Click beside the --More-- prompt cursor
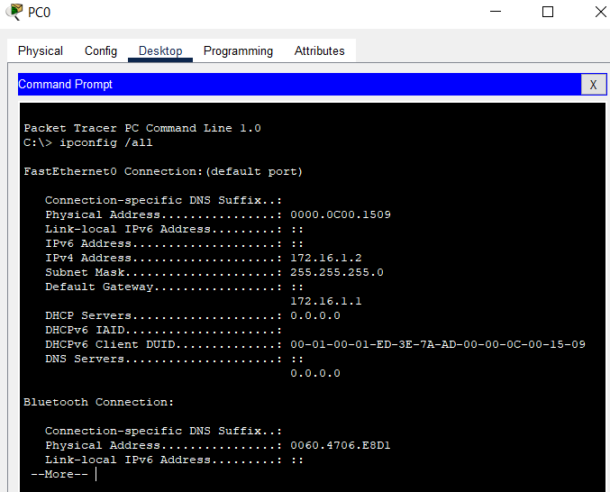The width and height of the screenshot is (610, 492). click(96, 474)
